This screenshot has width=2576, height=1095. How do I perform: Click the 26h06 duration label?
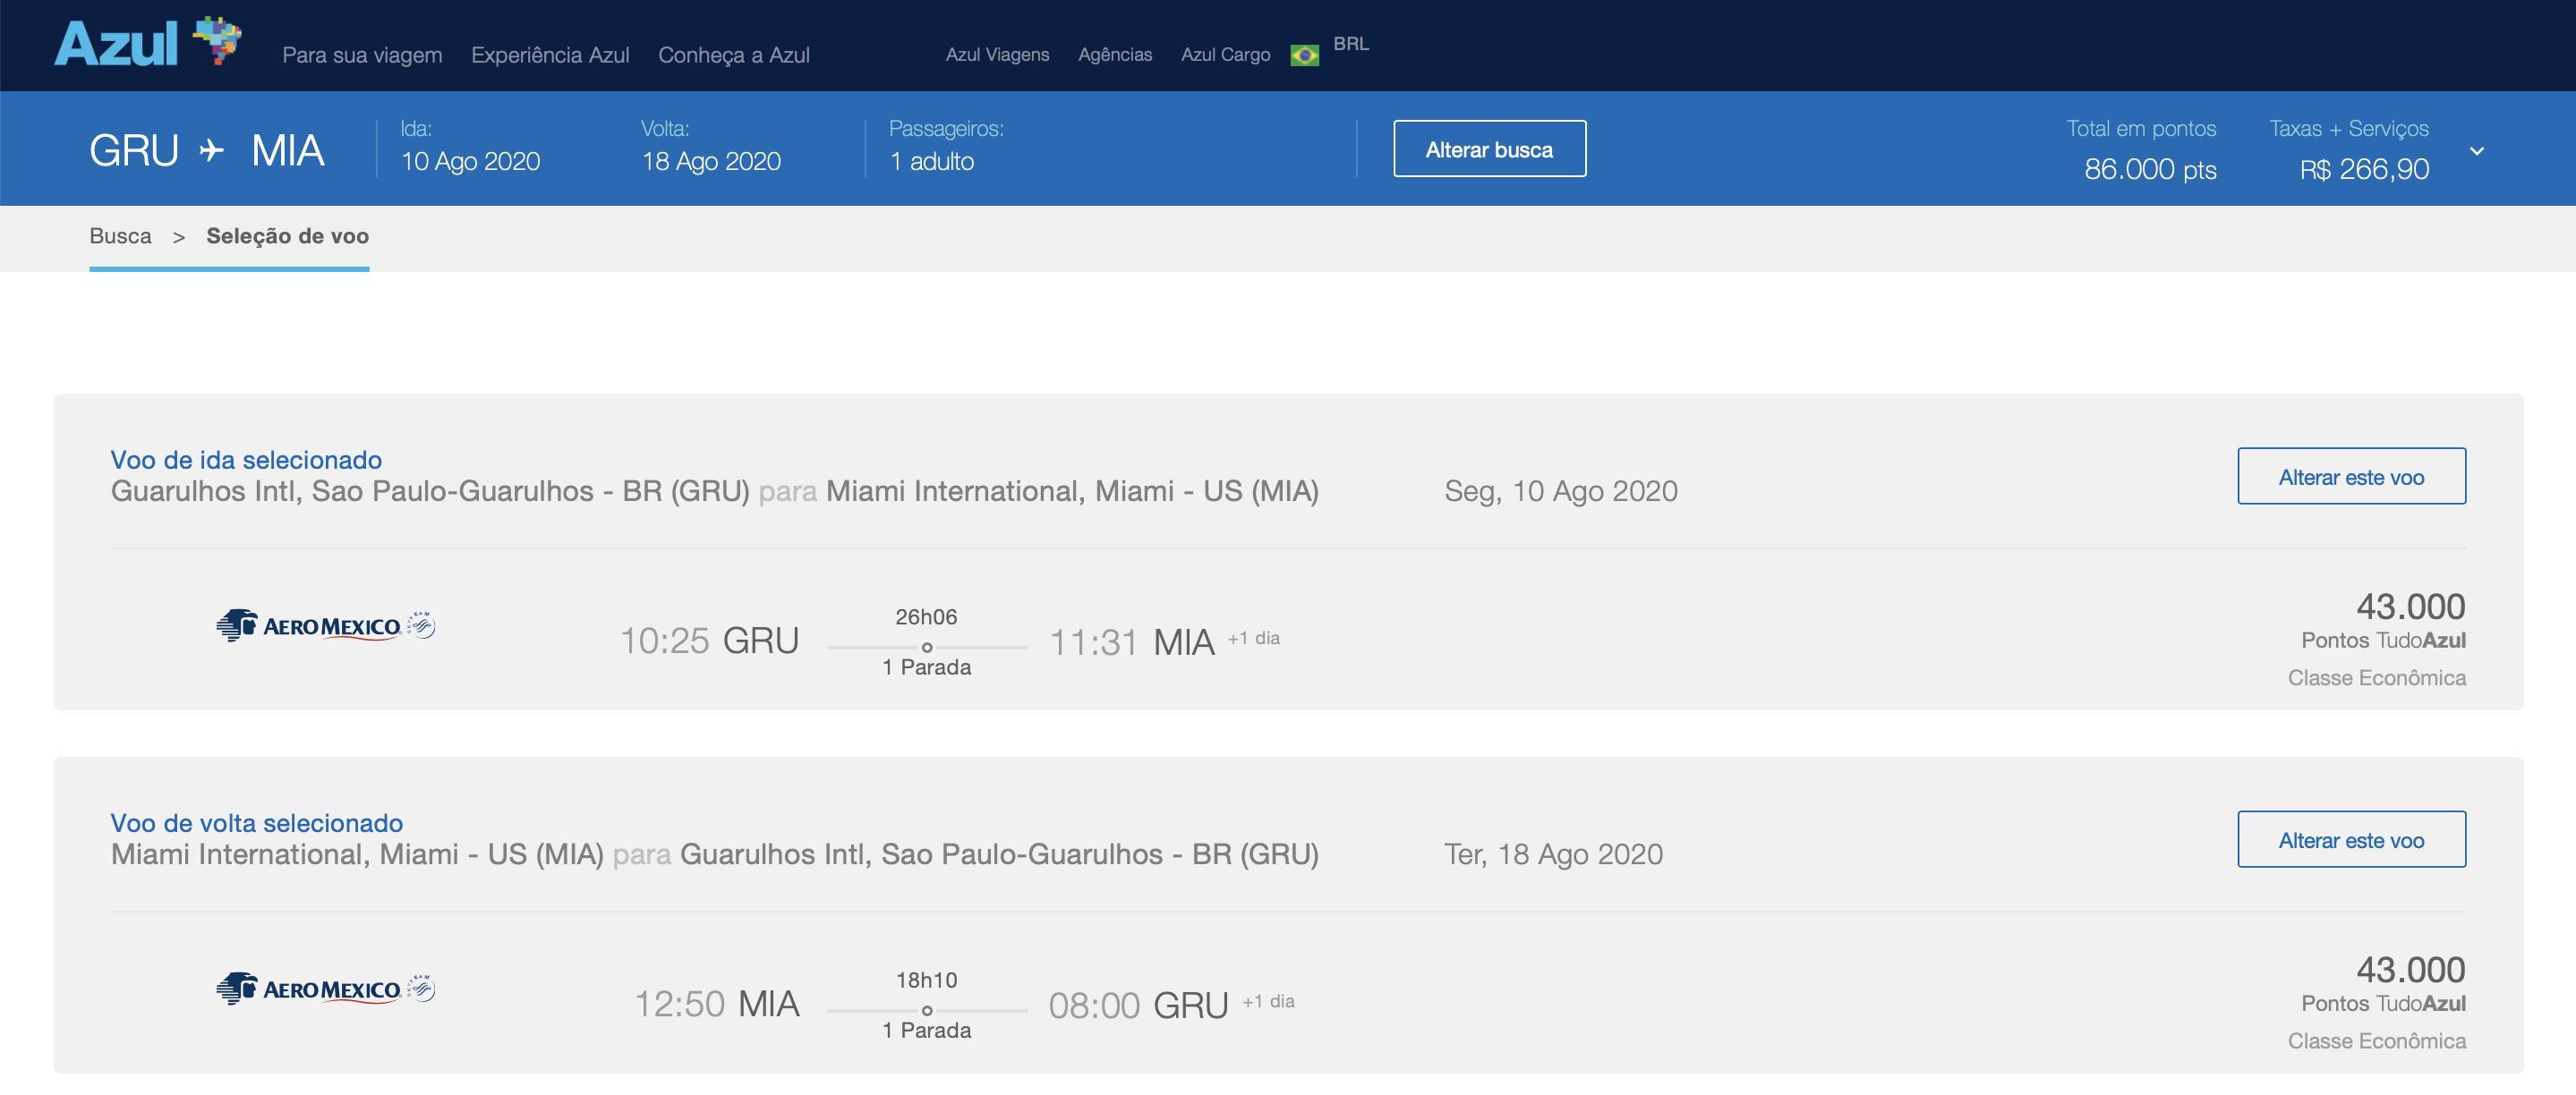pos(927,616)
